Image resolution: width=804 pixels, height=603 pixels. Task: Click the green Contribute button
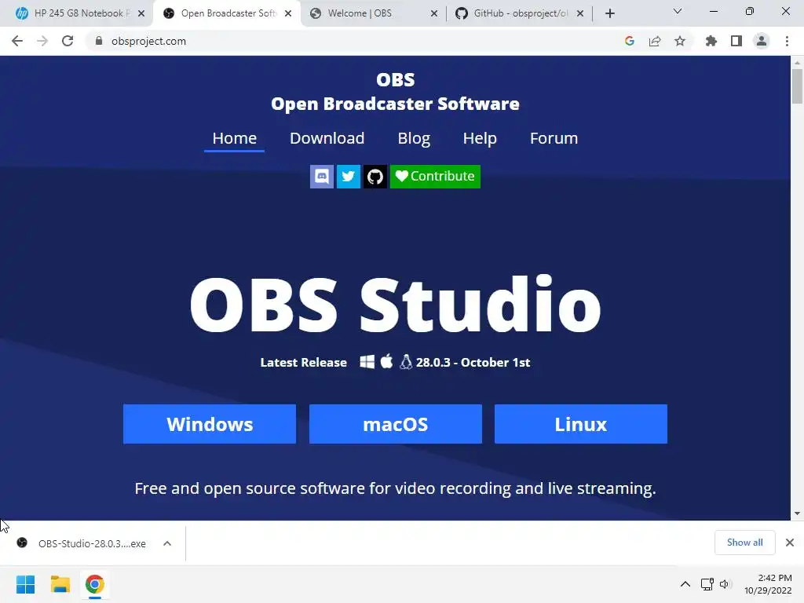(x=435, y=177)
